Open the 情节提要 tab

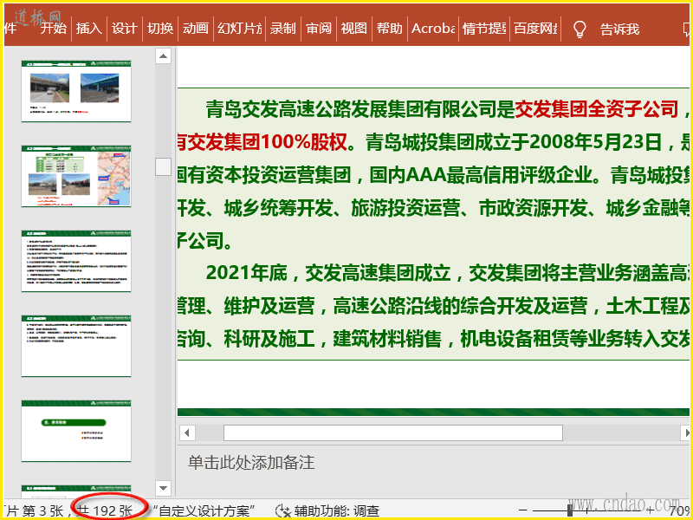click(484, 29)
